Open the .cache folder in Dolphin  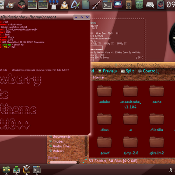[157, 95]
